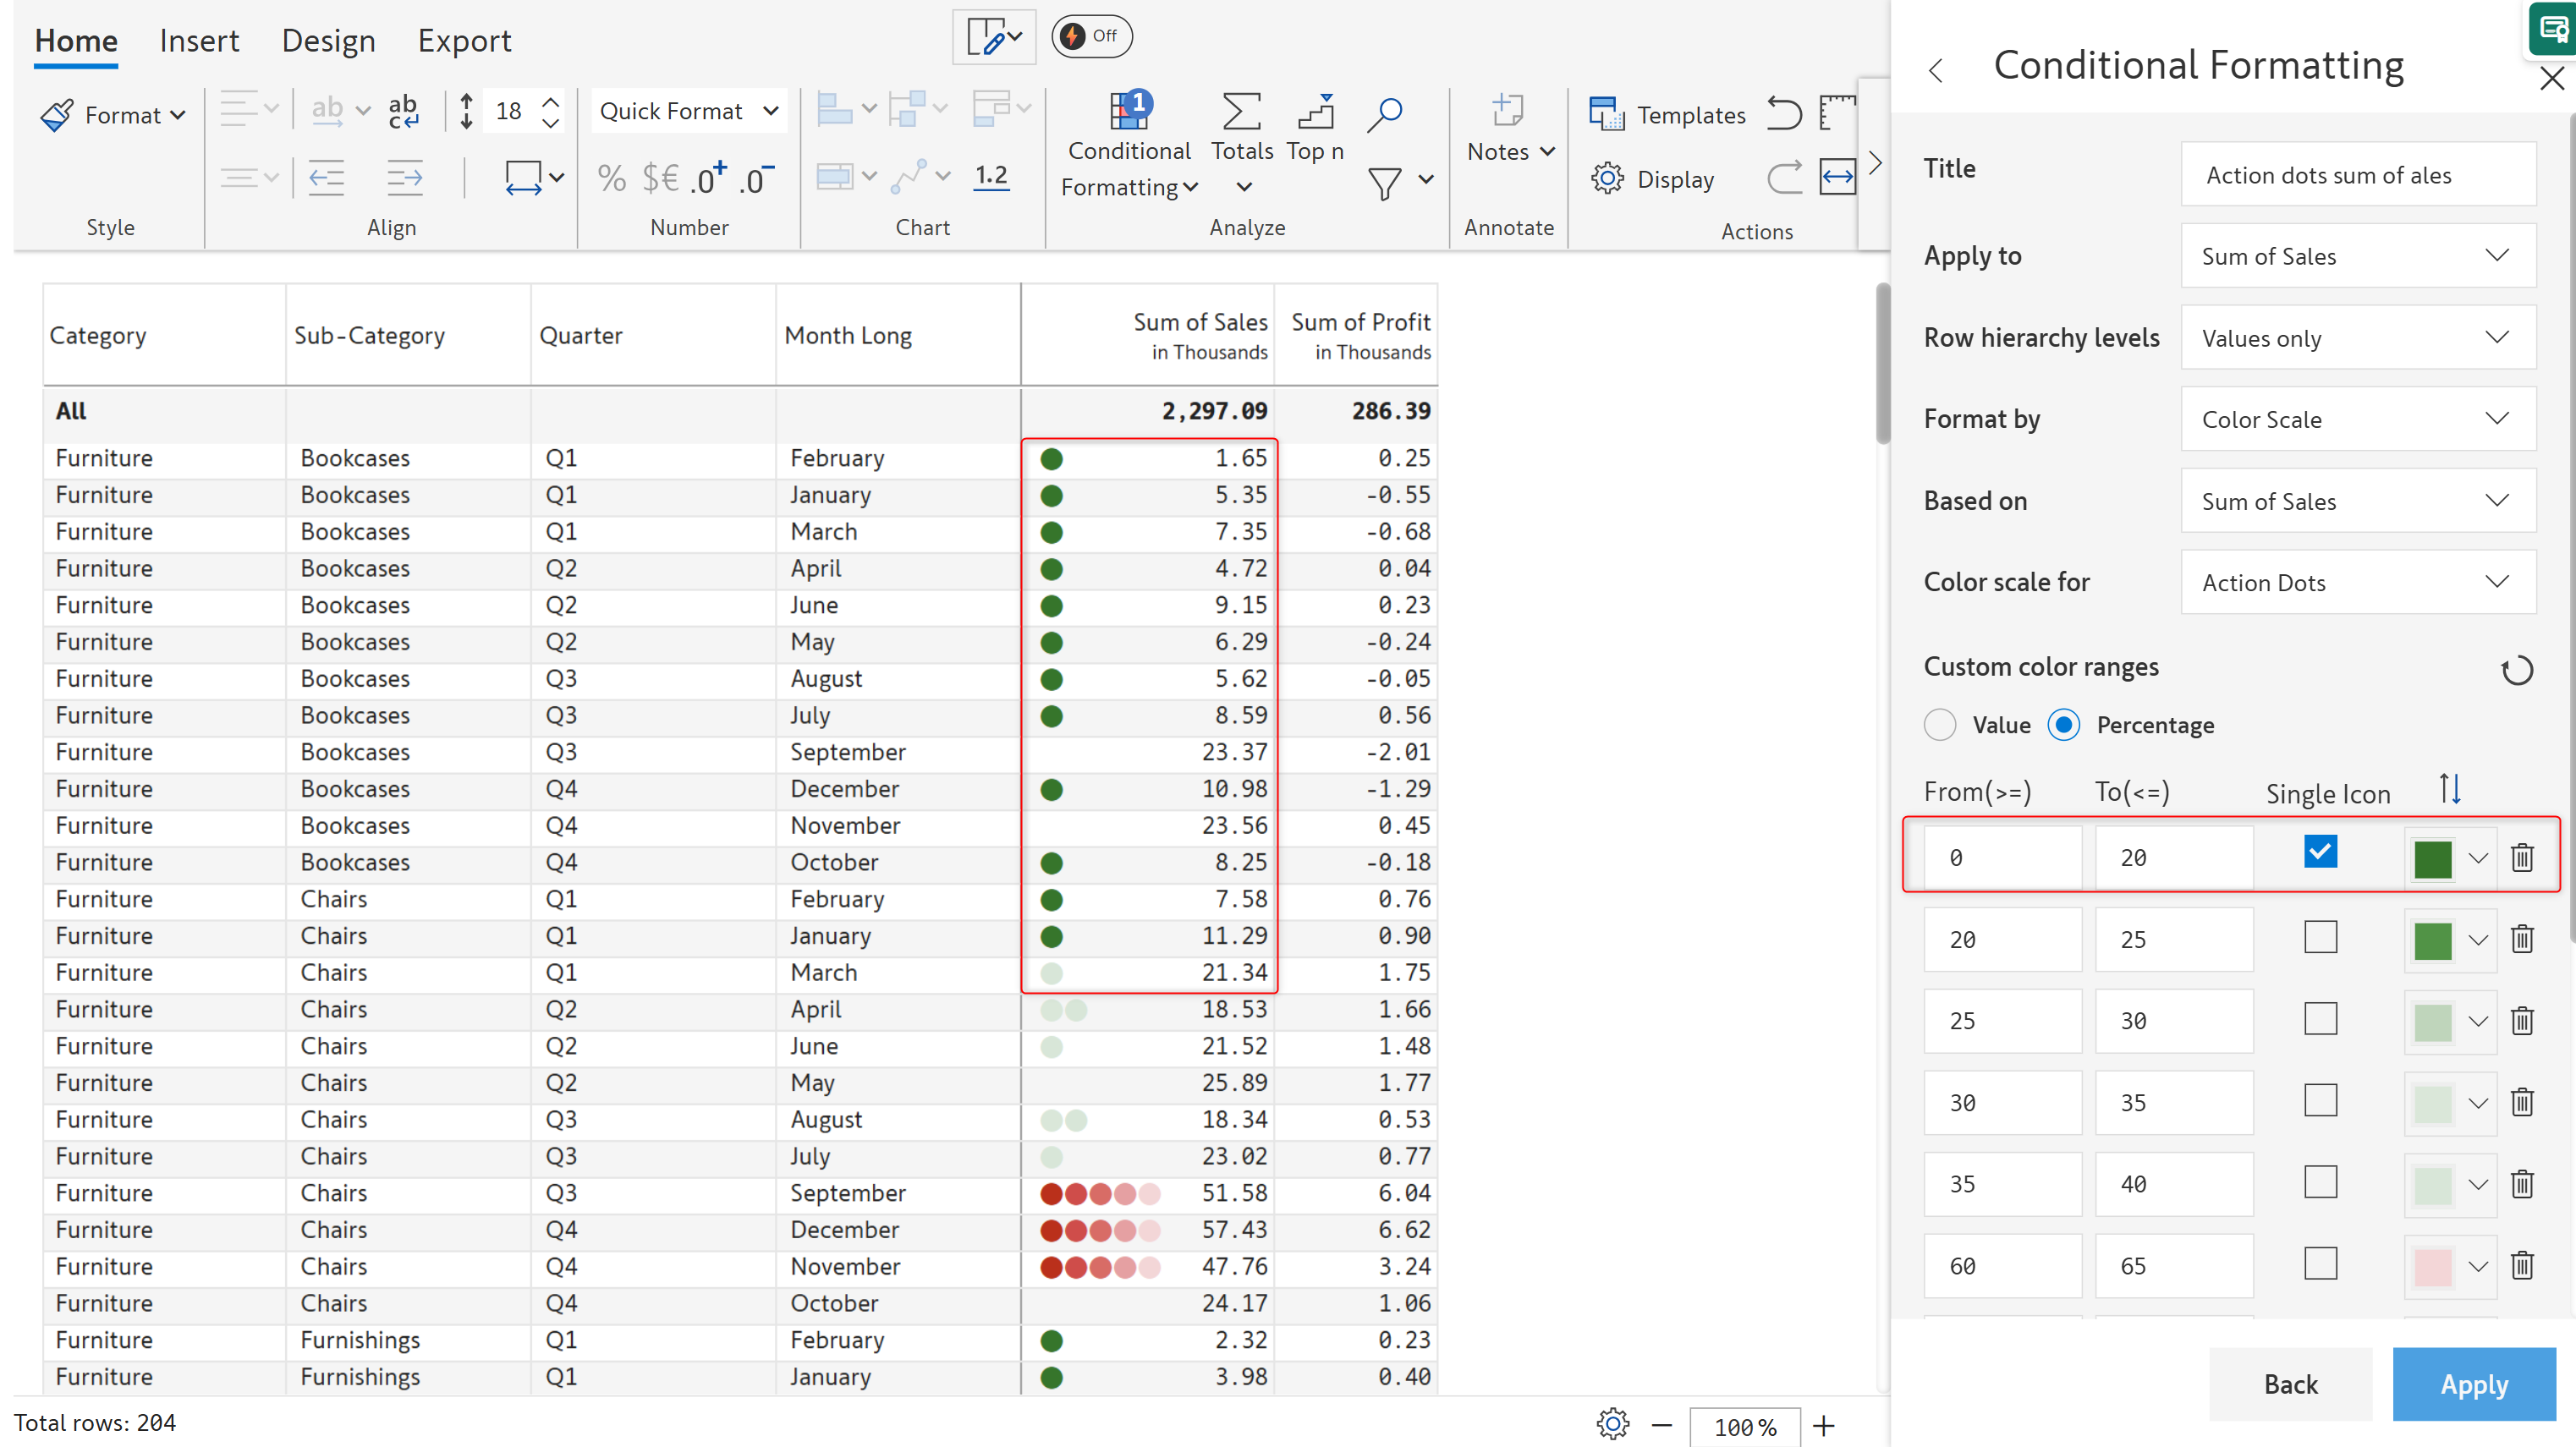This screenshot has width=2576, height=1447.
Task: Click the dark green color swatch
Action: (2432, 858)
